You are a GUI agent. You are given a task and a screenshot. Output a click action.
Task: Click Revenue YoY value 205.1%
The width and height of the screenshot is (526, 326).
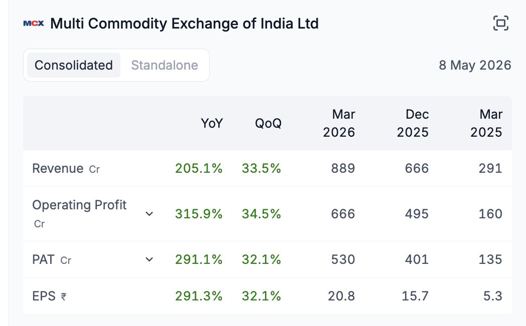[199, 168]
